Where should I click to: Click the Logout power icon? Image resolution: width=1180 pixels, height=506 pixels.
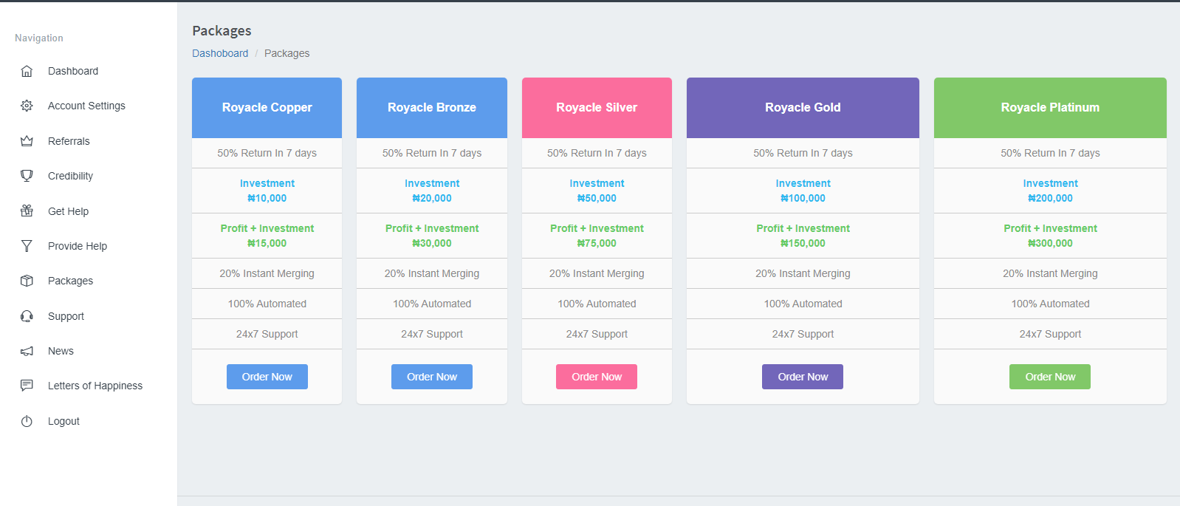pyautogui.click(x=27, y=421)
